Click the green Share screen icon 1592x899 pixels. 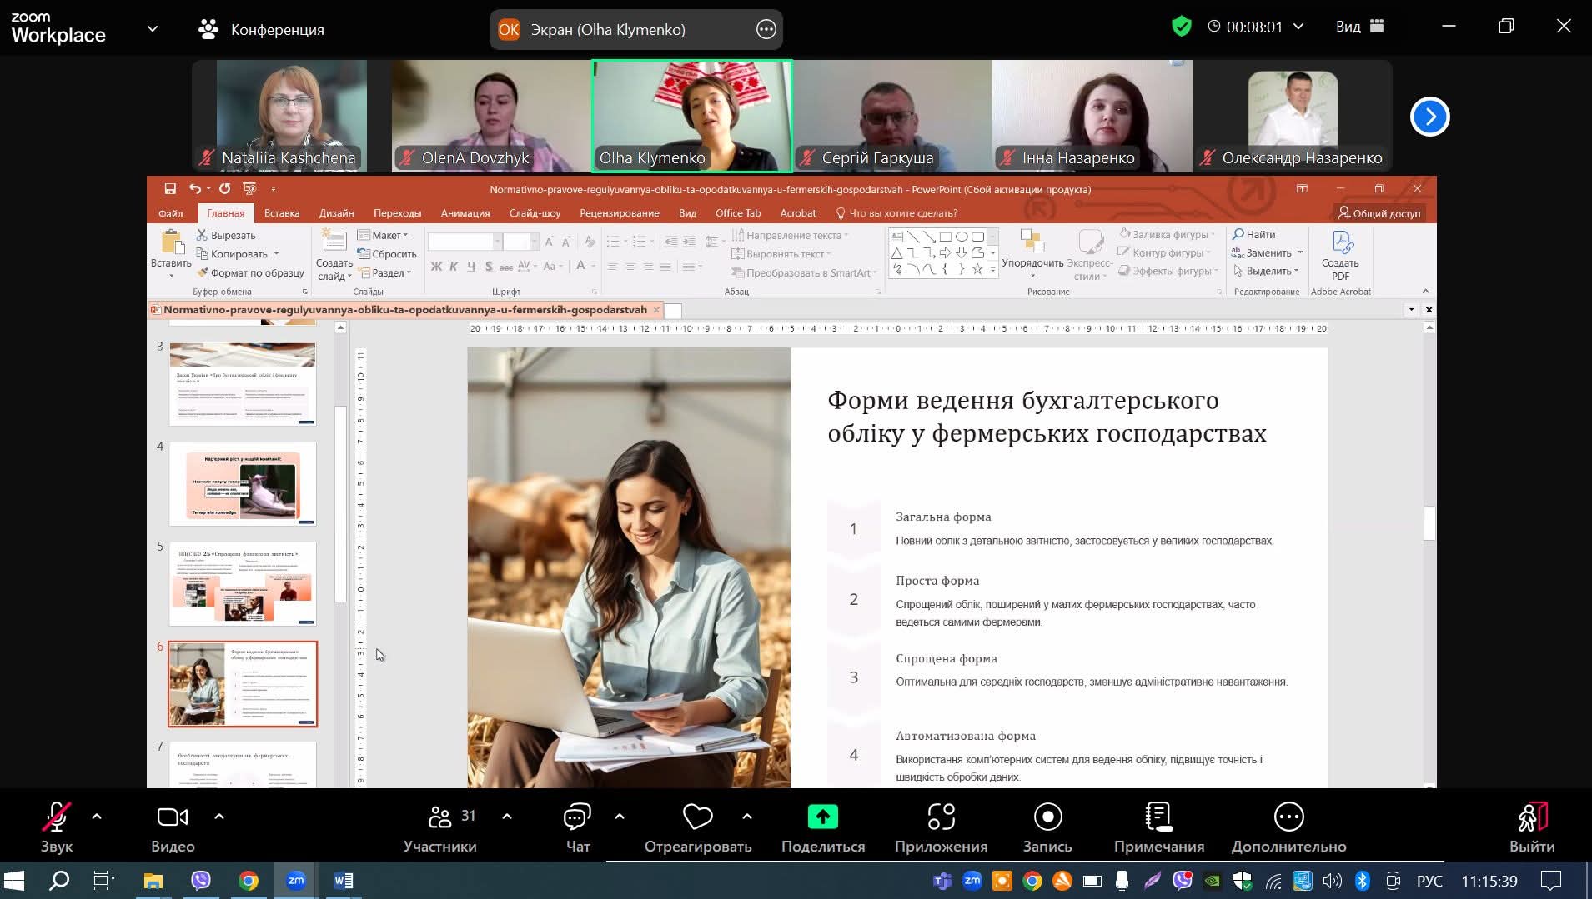[822, 817]
